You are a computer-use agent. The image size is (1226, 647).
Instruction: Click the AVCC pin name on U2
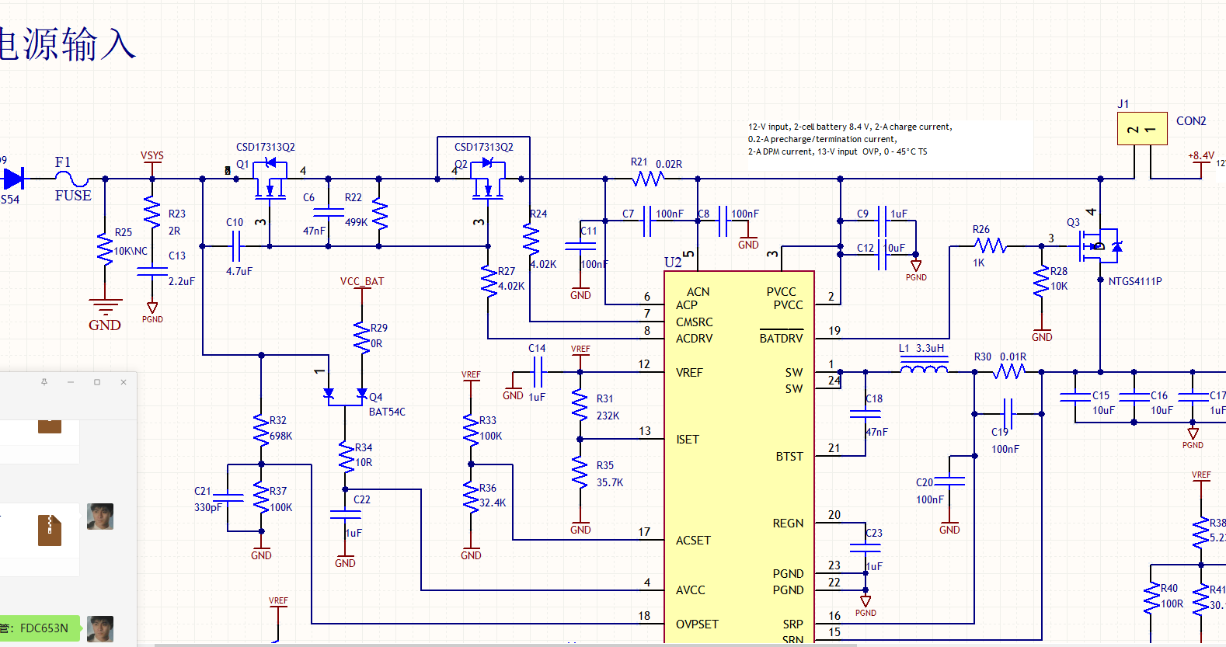tap(691, 590)
